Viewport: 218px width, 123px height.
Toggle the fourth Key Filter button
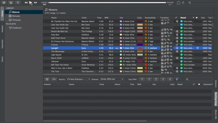click(163, 79)
